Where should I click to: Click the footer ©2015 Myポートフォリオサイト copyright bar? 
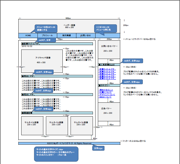pos(69,143)
